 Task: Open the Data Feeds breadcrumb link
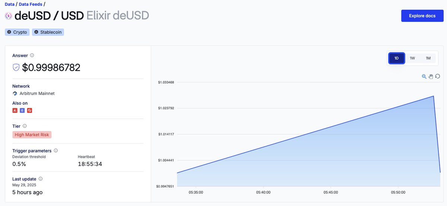click(x=31, y=4)
